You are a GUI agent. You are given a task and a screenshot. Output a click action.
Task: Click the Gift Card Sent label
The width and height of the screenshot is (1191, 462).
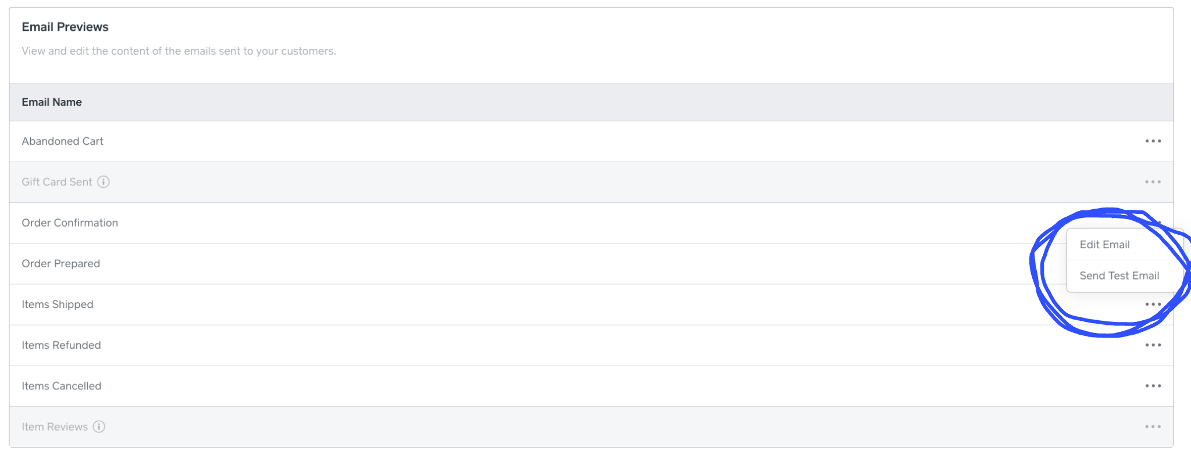56,182
